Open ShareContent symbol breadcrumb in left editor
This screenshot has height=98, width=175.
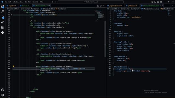[x=62, y=9]
